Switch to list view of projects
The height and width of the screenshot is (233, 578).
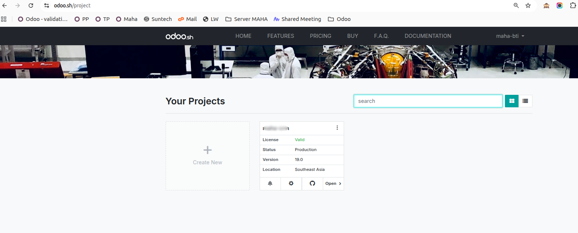coord(525,101)
